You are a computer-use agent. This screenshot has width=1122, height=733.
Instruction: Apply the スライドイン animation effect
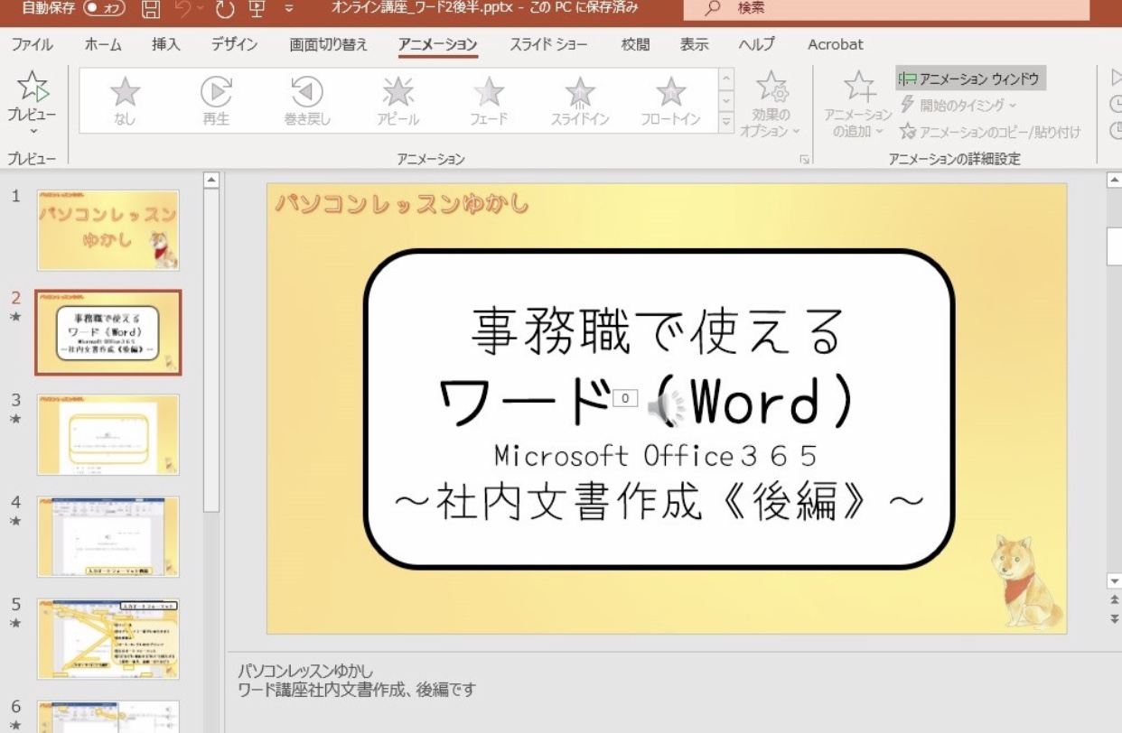point(580,99)
